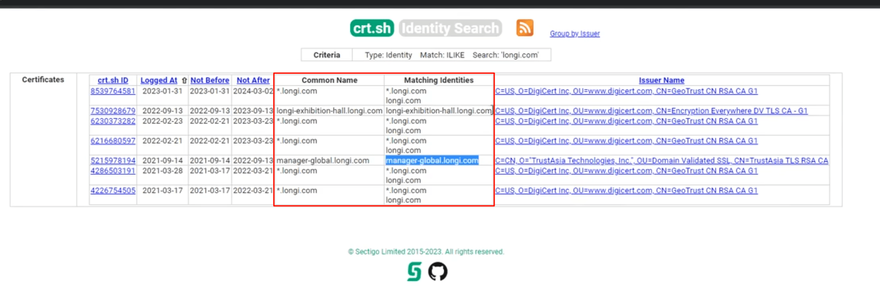
Task: Sort by Not After column header
Action: (253, 81)
